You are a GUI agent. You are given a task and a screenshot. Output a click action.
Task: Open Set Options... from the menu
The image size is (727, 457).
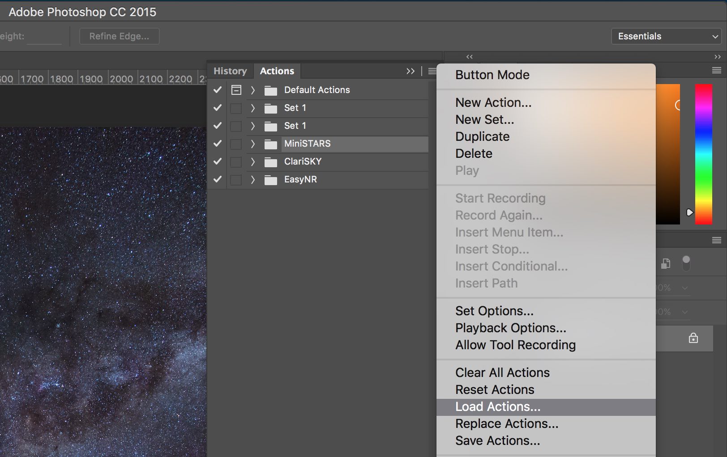coord(546,311)
